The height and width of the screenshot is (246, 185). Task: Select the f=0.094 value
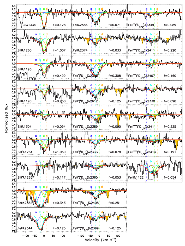[x=59, y=127]
